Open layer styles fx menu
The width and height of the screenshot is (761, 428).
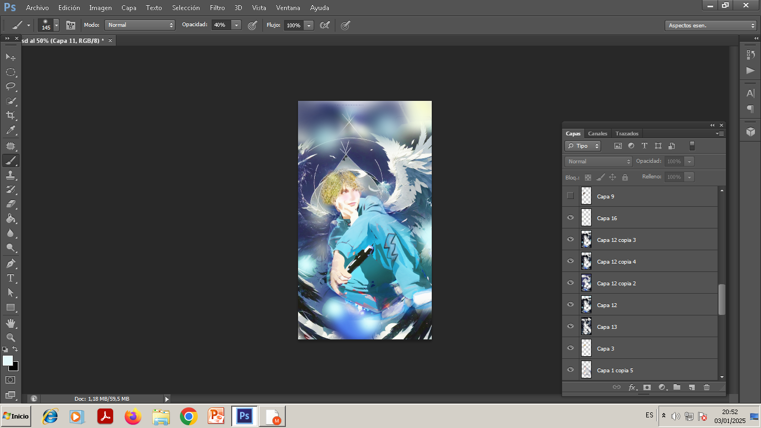[632, 387]
